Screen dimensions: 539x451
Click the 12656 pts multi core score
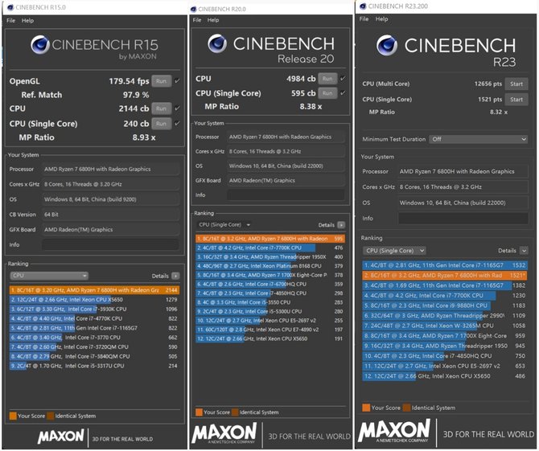[x=488, y=84]
